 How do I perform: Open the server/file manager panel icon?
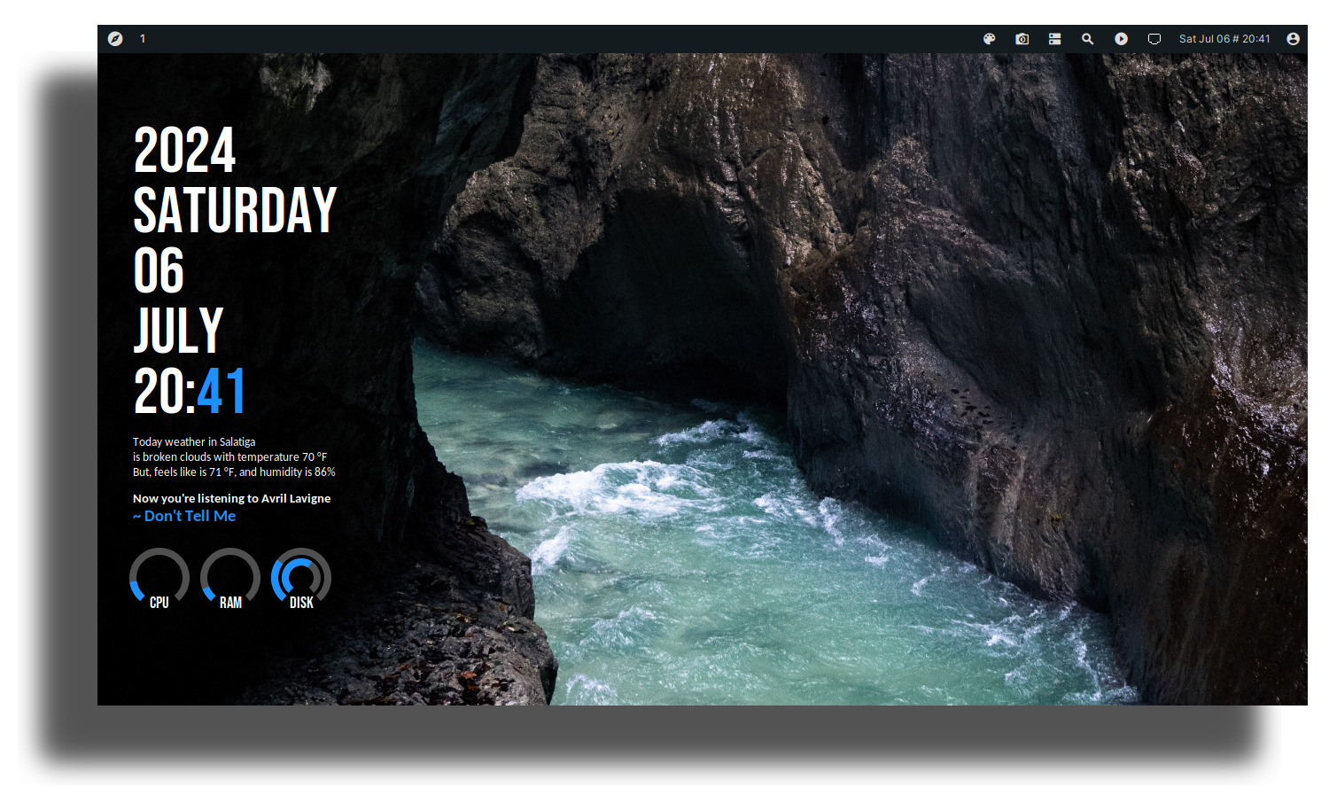1054,39
